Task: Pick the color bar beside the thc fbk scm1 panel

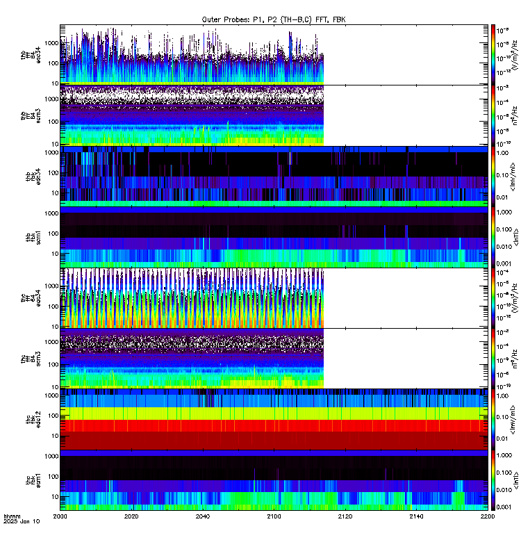Action: coord(493,480)
